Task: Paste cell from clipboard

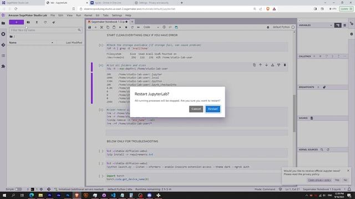Action: click(114, 27)
